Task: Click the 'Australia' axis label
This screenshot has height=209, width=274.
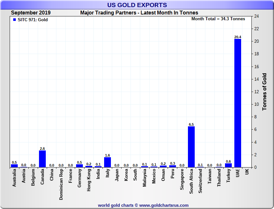Action: pyautogui.click(x=14, y=178)
